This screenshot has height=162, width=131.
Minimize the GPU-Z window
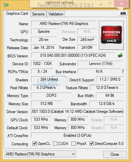coord(101,5)
